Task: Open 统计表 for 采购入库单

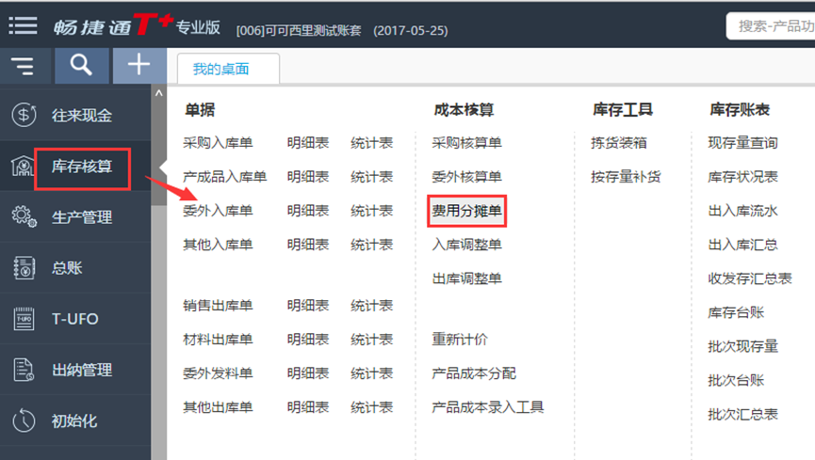Action: [371, 143]
